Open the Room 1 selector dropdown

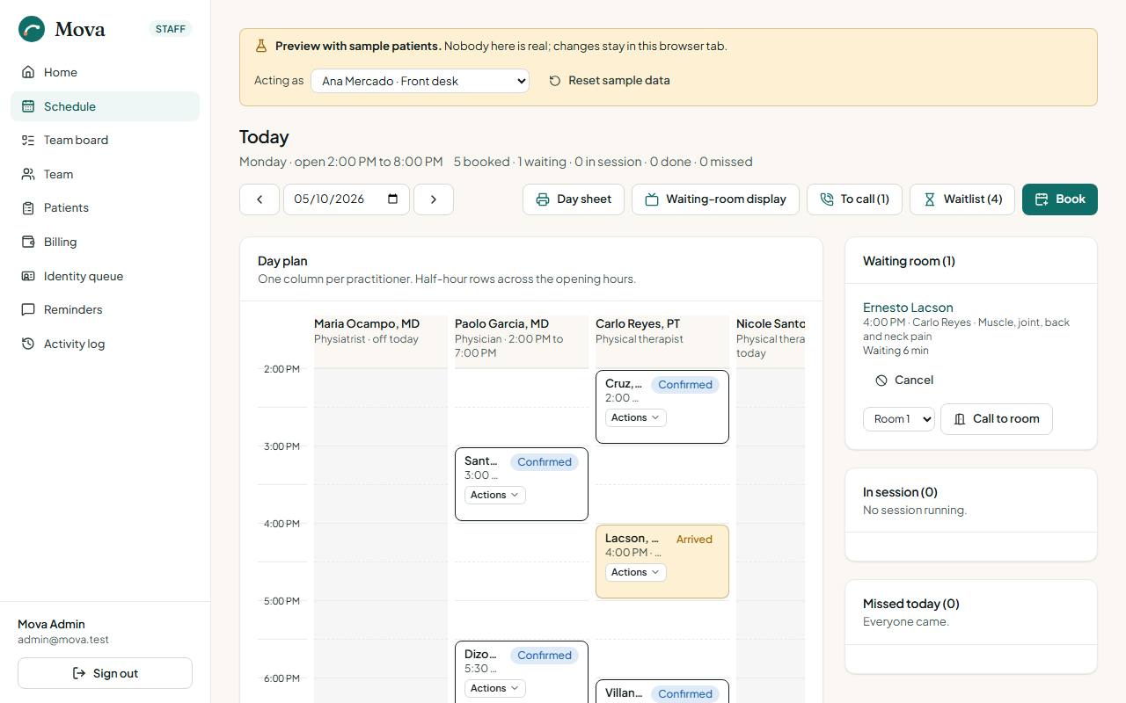tap(899, 419)
